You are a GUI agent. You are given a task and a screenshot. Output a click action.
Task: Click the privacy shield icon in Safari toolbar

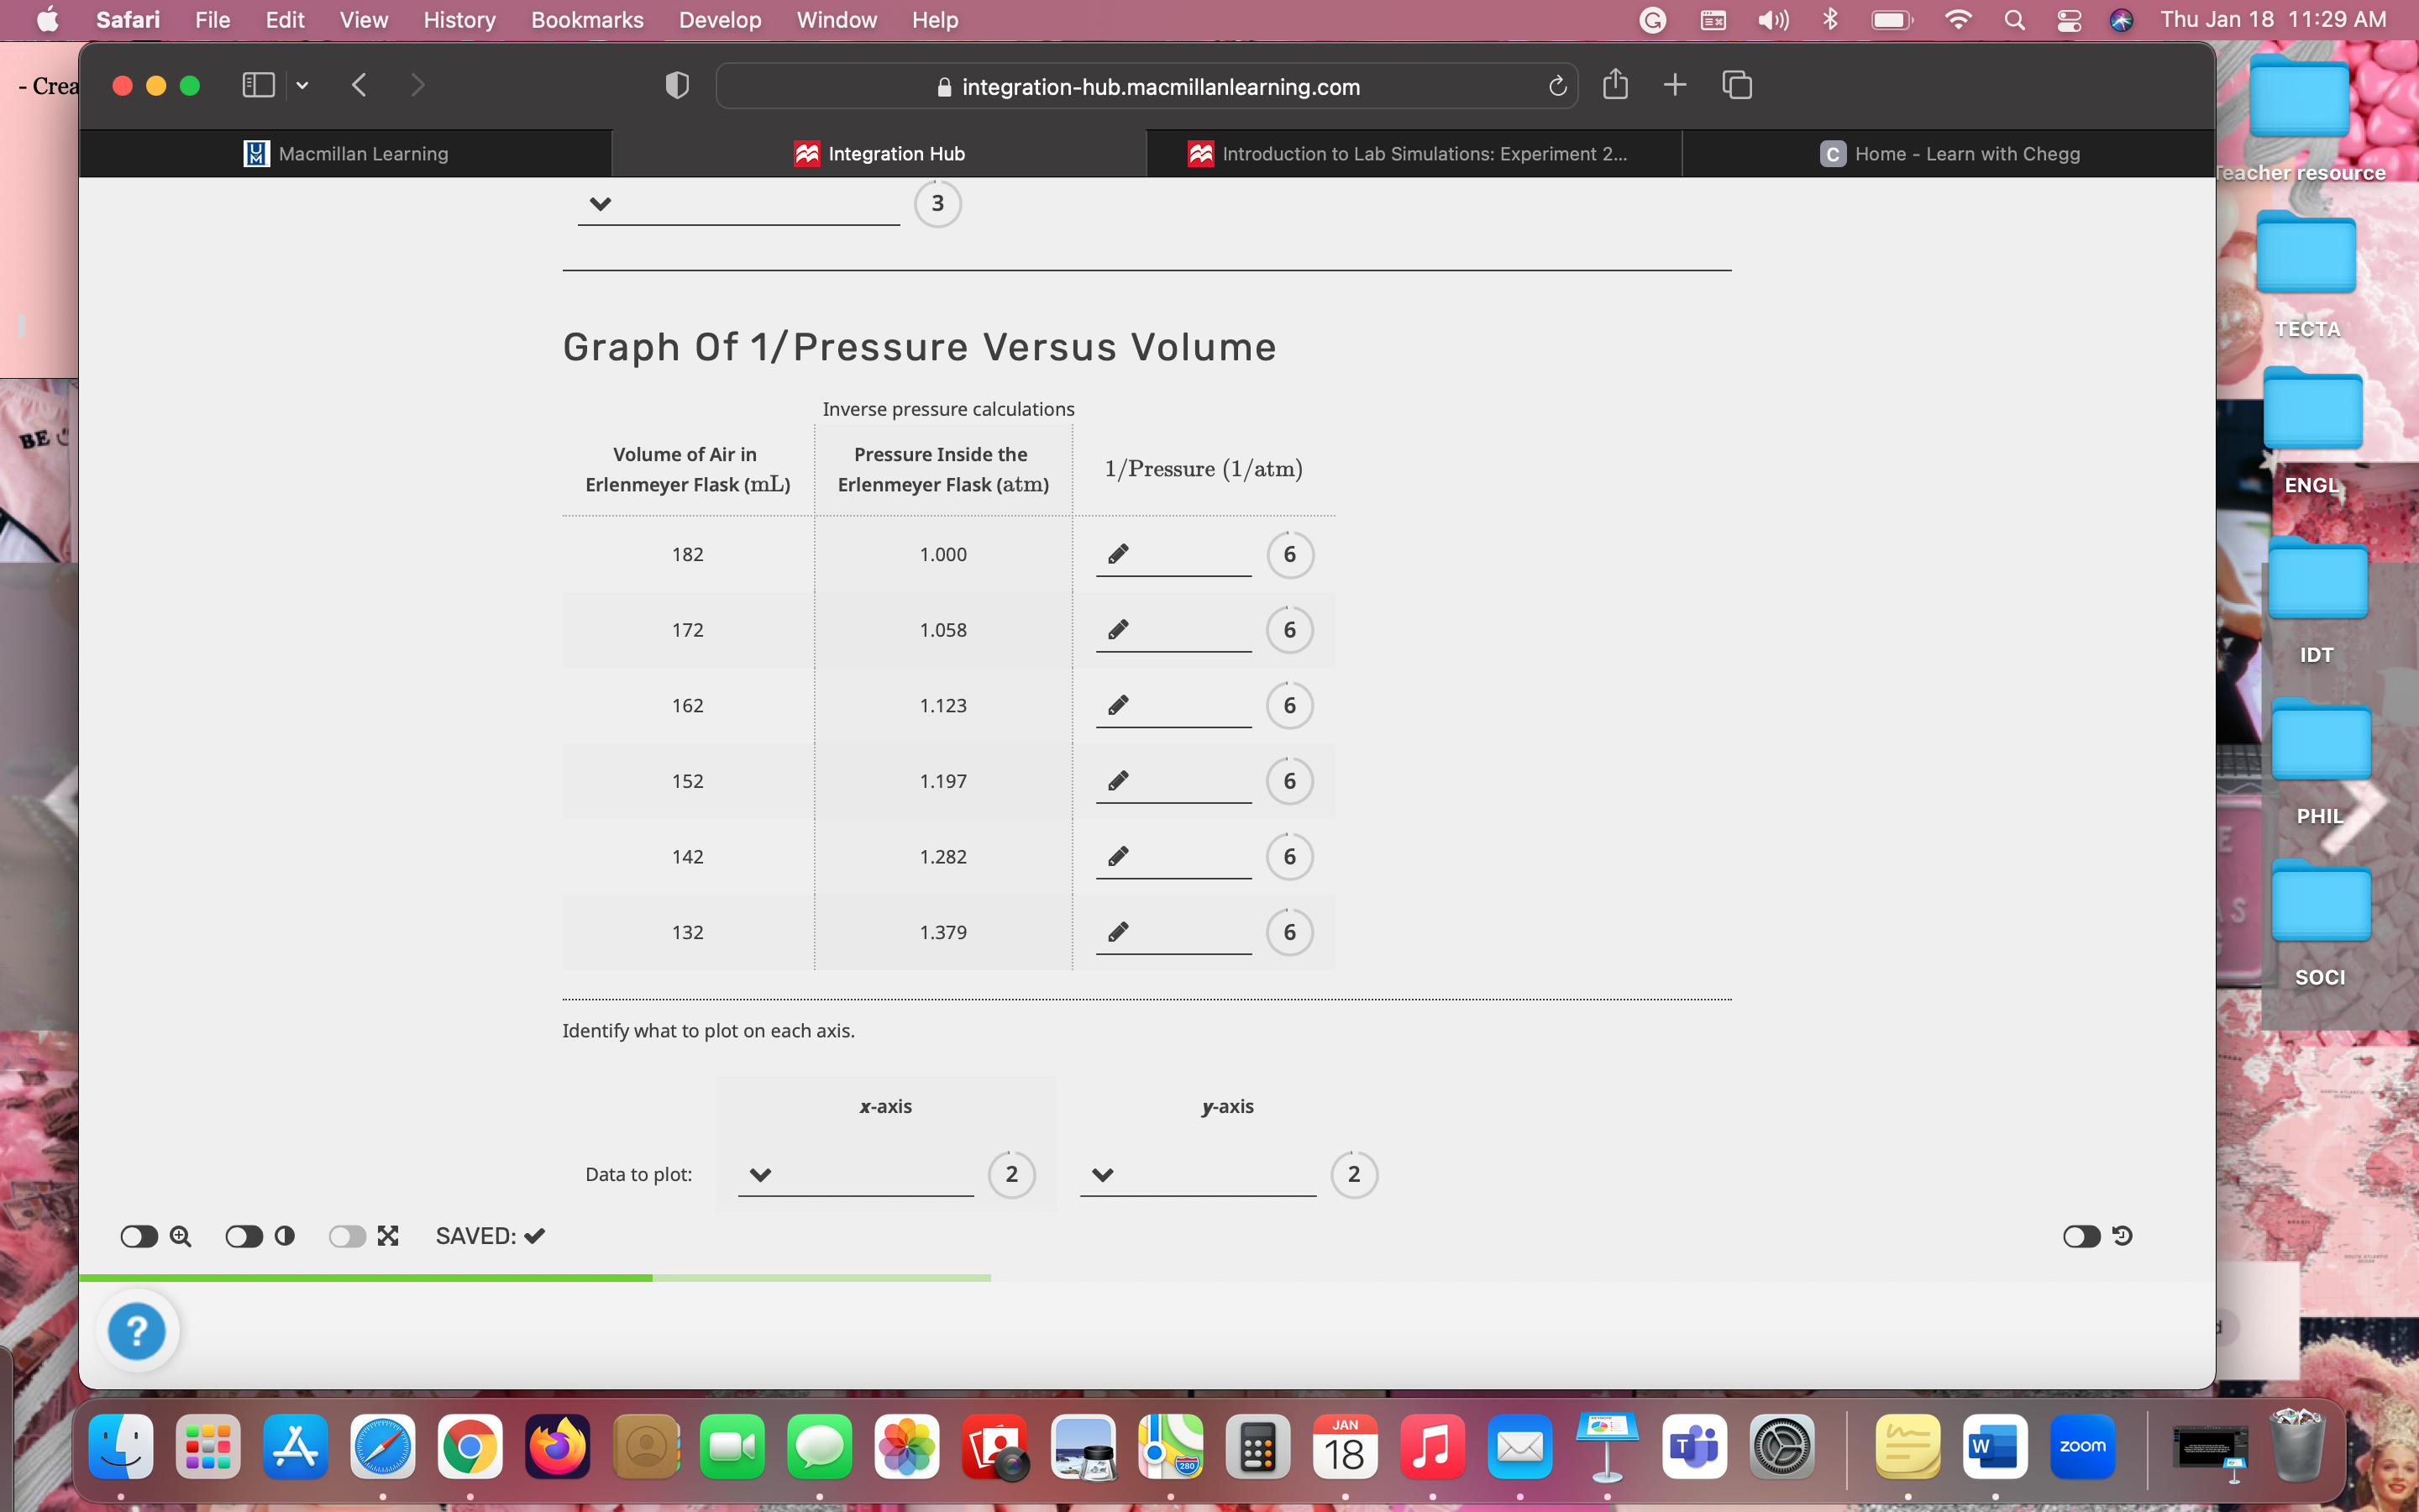(x=677, y=85)
